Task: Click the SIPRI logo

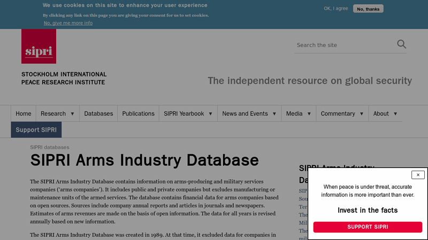Action: click(x=39, y=46)
